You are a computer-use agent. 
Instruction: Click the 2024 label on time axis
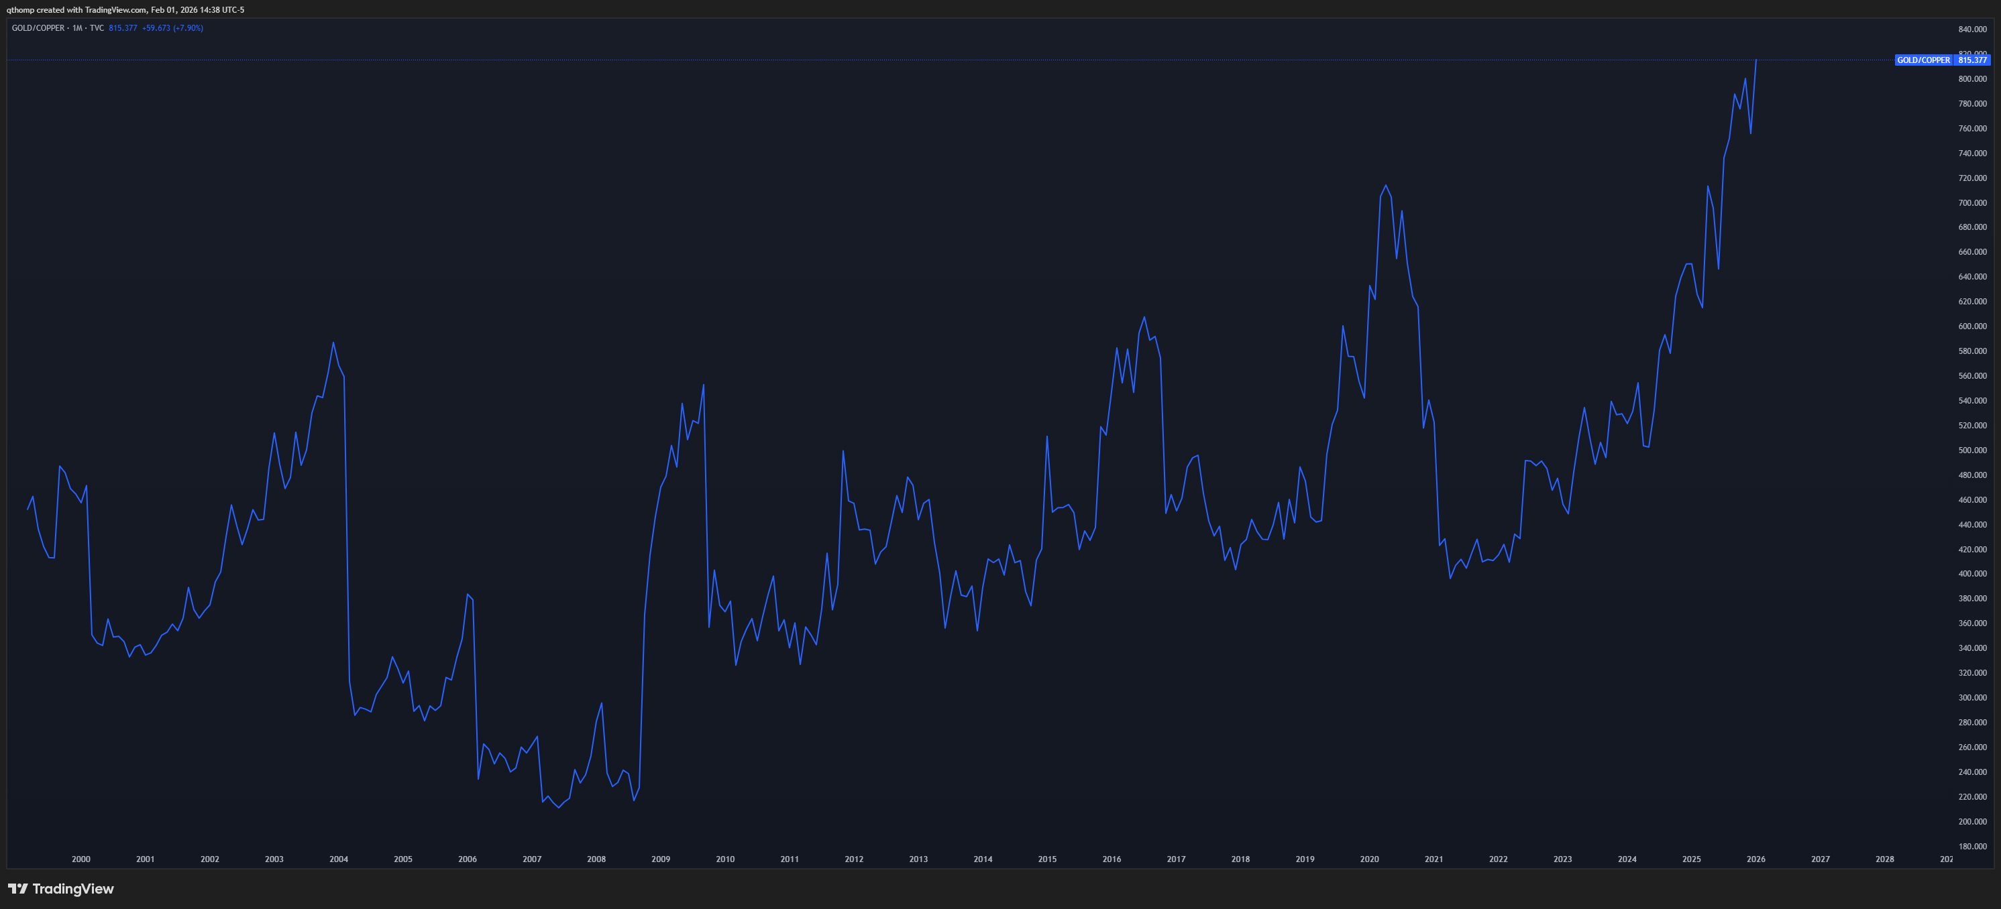[1627, 859]
